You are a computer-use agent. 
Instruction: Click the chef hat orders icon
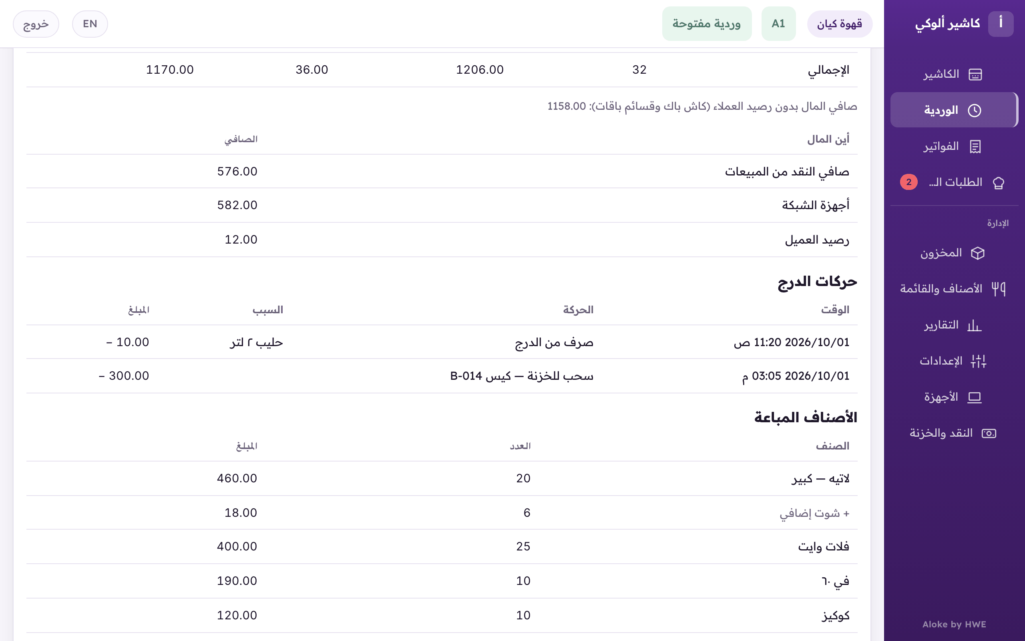point(998,183)
